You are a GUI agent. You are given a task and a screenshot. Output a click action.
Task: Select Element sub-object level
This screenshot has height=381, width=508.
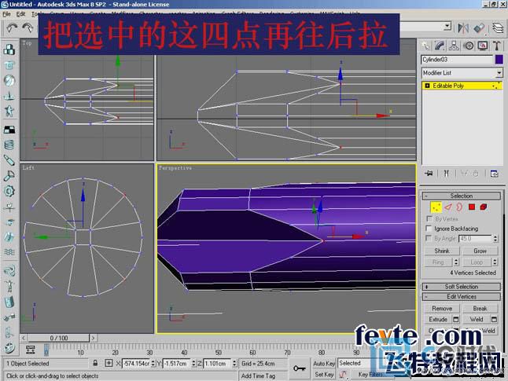coord(484,207)
